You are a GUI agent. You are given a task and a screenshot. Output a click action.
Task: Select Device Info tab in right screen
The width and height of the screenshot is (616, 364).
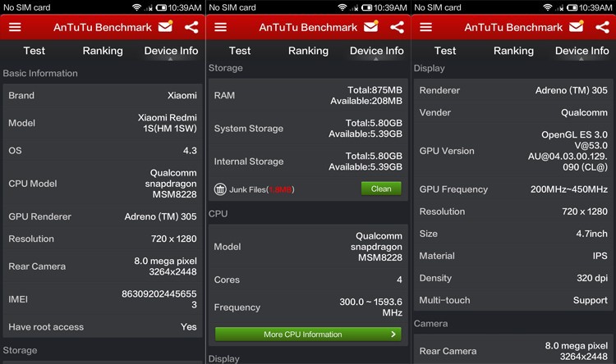582,51
